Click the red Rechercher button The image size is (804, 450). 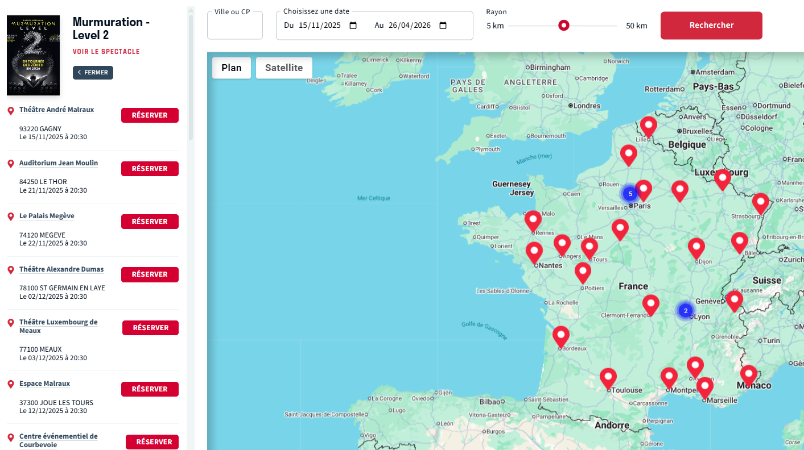click(x=711, y=26)
